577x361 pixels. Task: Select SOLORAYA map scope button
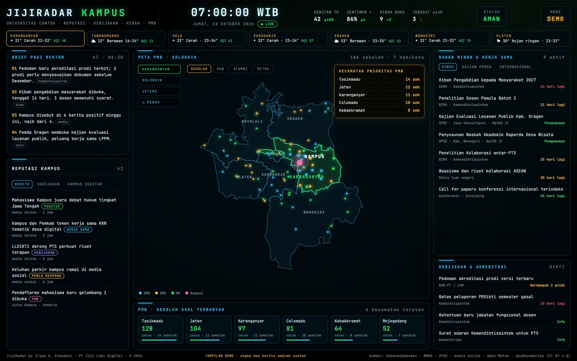coord(159,80)
